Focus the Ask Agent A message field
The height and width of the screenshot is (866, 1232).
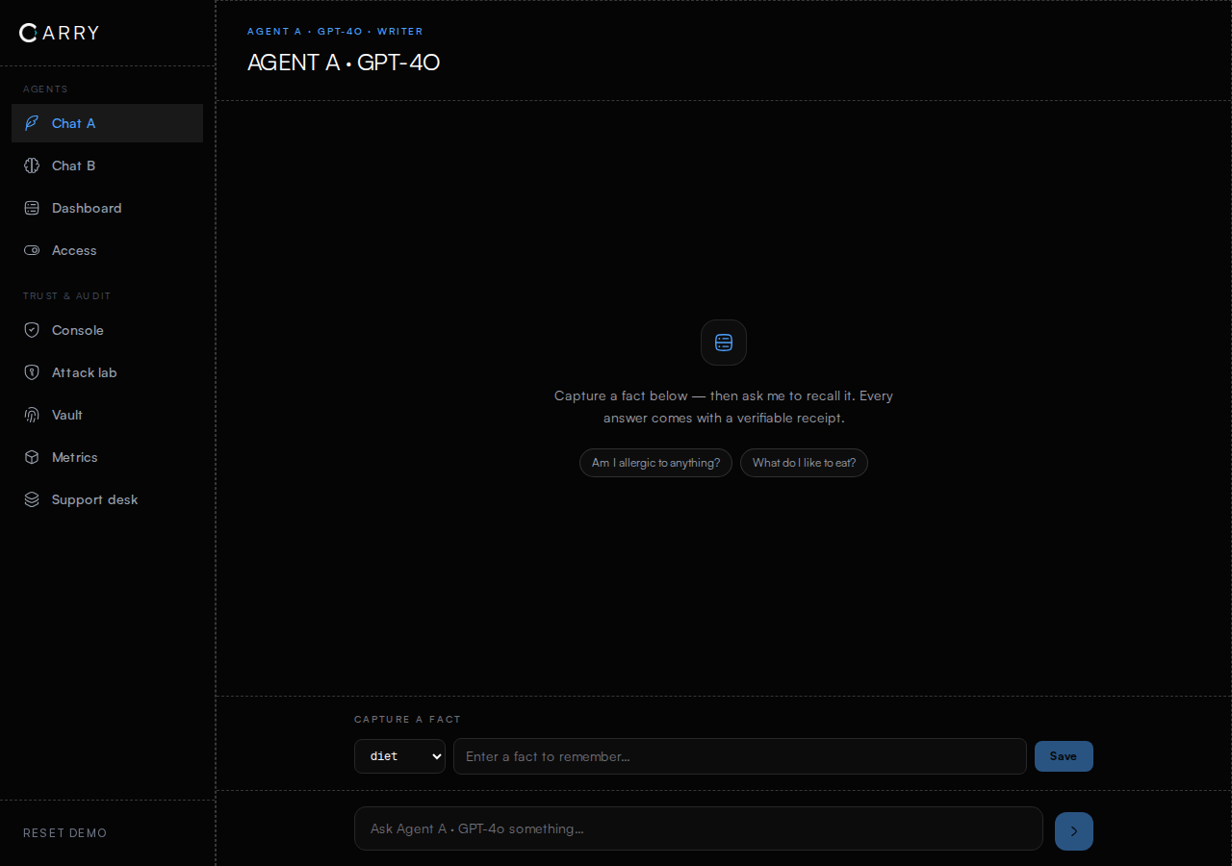pos(699,828)
